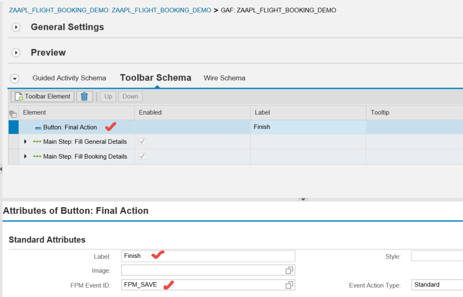Click into the Label input field
This screenshot has width=463, height=297.
[208, 256]
